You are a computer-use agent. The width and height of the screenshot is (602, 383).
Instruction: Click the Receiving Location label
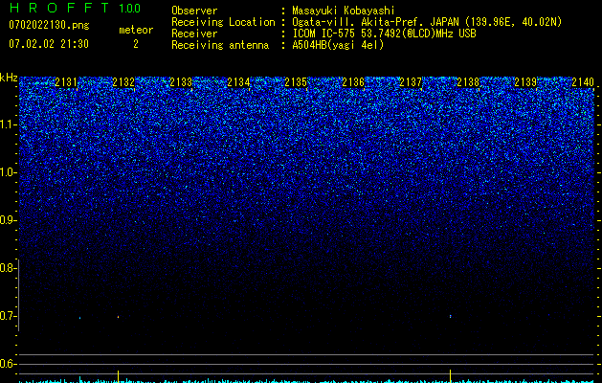[223, 22]
